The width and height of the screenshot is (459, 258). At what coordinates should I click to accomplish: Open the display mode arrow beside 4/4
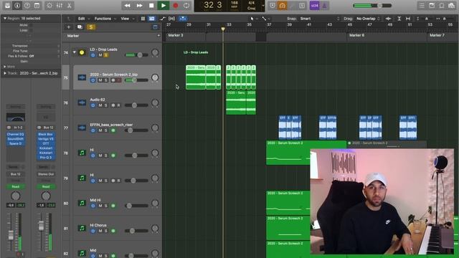click(x=263, y=6)
